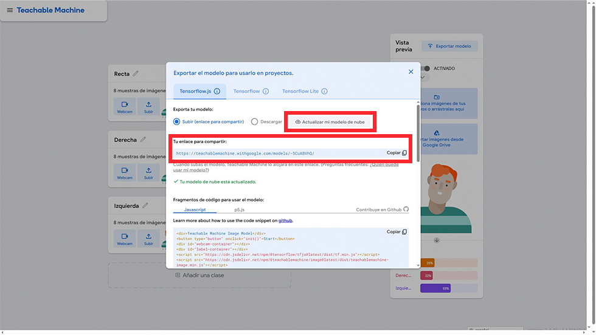Edit the Izquierda class name pencil
Viewport: 596px width, 335px height.
[145, 206]
